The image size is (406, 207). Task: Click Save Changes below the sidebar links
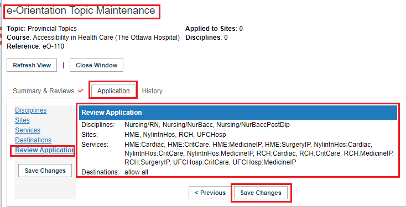[45, 171]
